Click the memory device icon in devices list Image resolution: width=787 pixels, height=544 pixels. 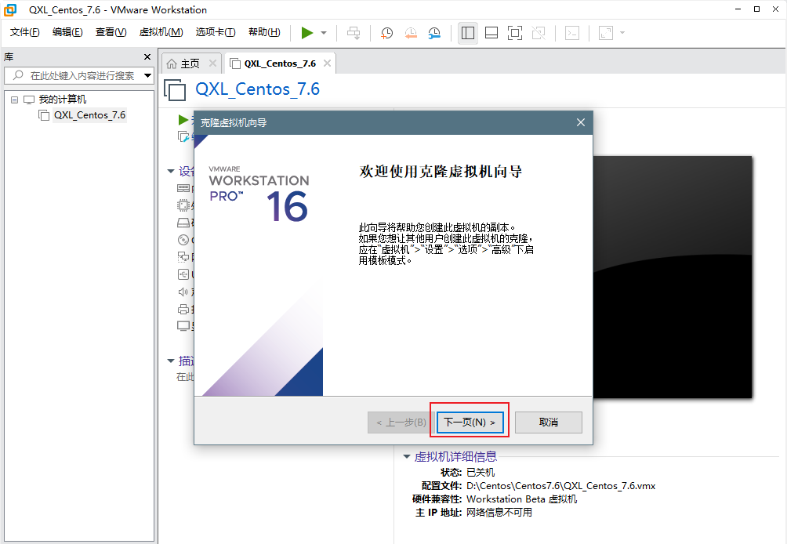coord(183,188)
